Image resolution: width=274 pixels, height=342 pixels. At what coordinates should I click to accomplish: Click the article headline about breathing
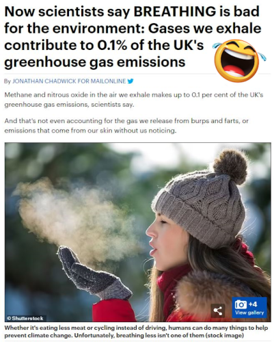pos(132,36)
